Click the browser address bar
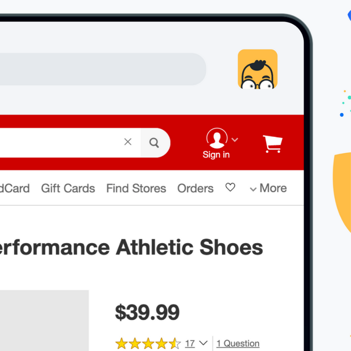351x351 pixels. click(103, 69)
